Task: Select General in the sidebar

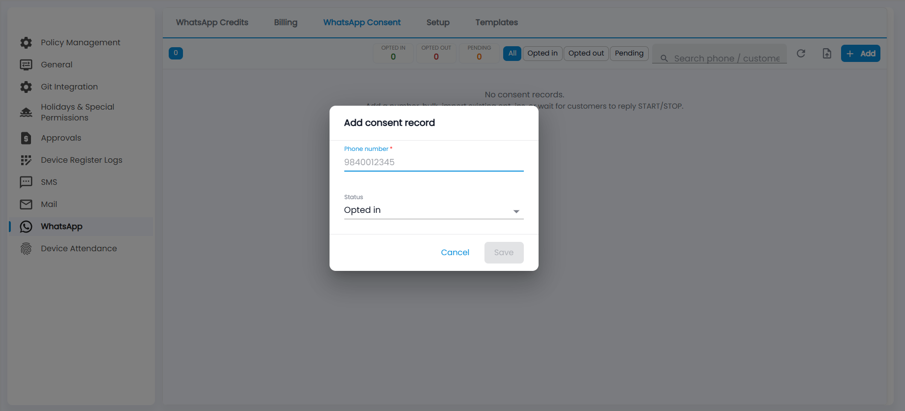Action: [57, 65]
